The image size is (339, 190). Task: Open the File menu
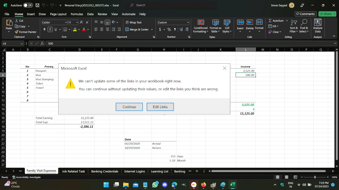[7, 14]
